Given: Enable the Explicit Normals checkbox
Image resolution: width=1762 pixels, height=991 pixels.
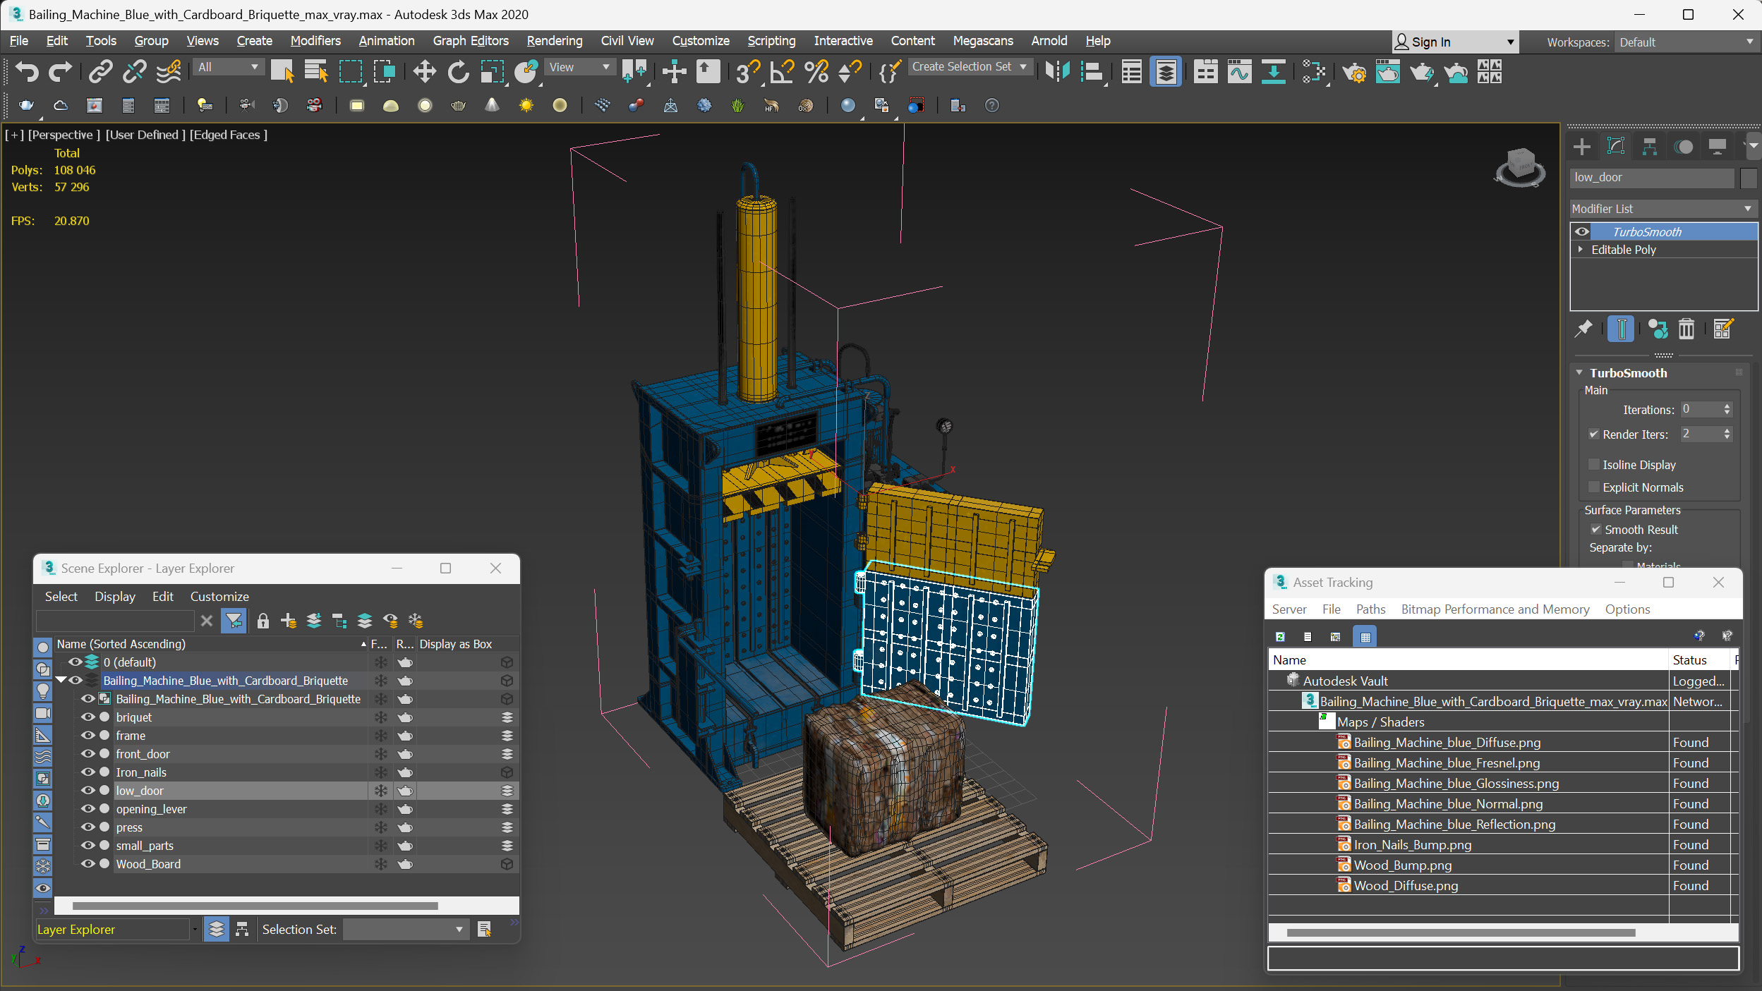Looking at the screenshot, I should click(x=1593, y=487).
